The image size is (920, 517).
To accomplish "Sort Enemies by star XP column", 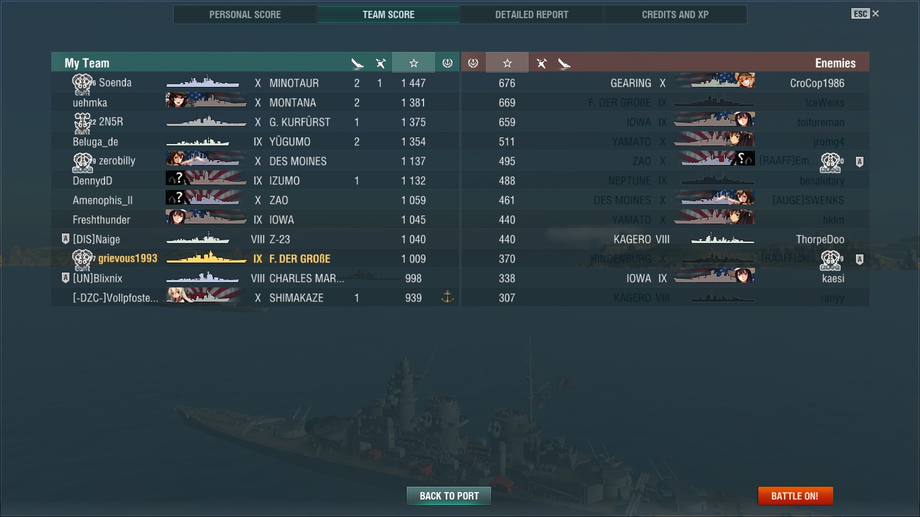I will coord(507,63).
